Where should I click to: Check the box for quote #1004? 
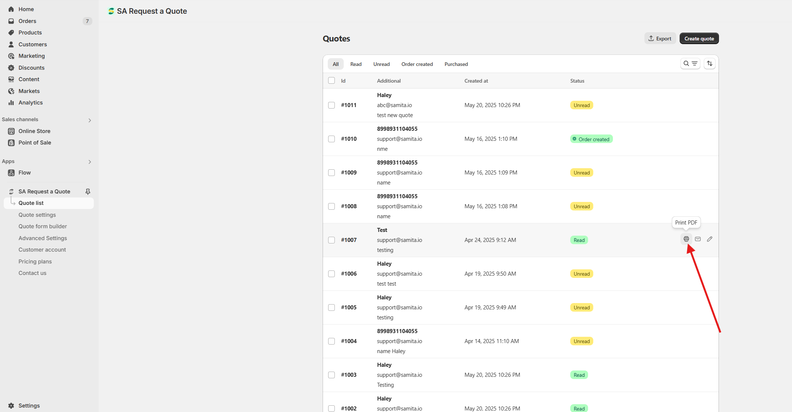(x=331, y=341)
